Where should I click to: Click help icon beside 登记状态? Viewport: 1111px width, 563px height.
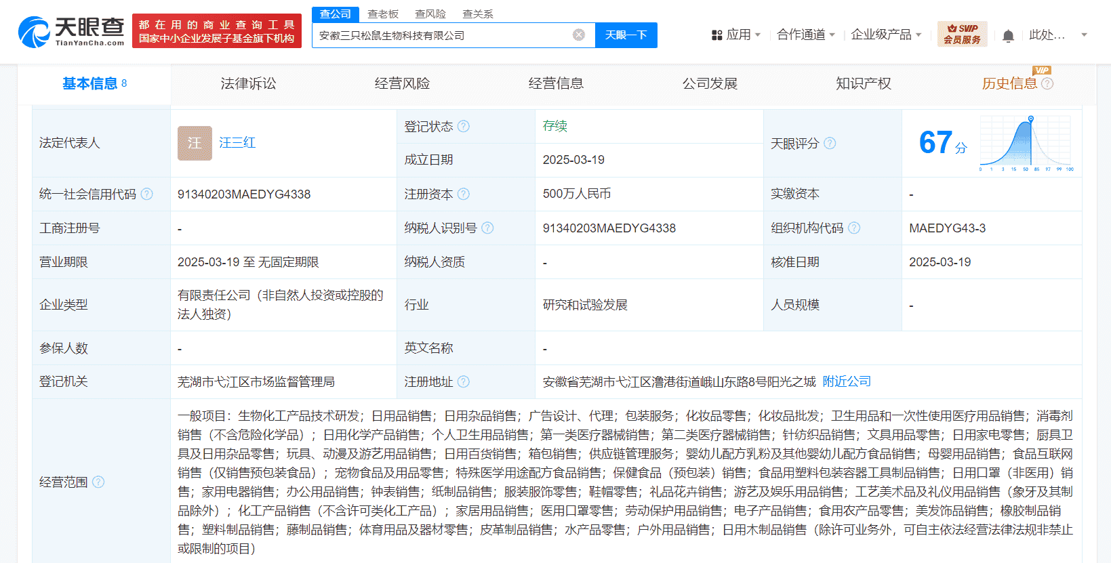(464, 127)
